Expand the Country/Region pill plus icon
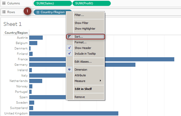 38,12
